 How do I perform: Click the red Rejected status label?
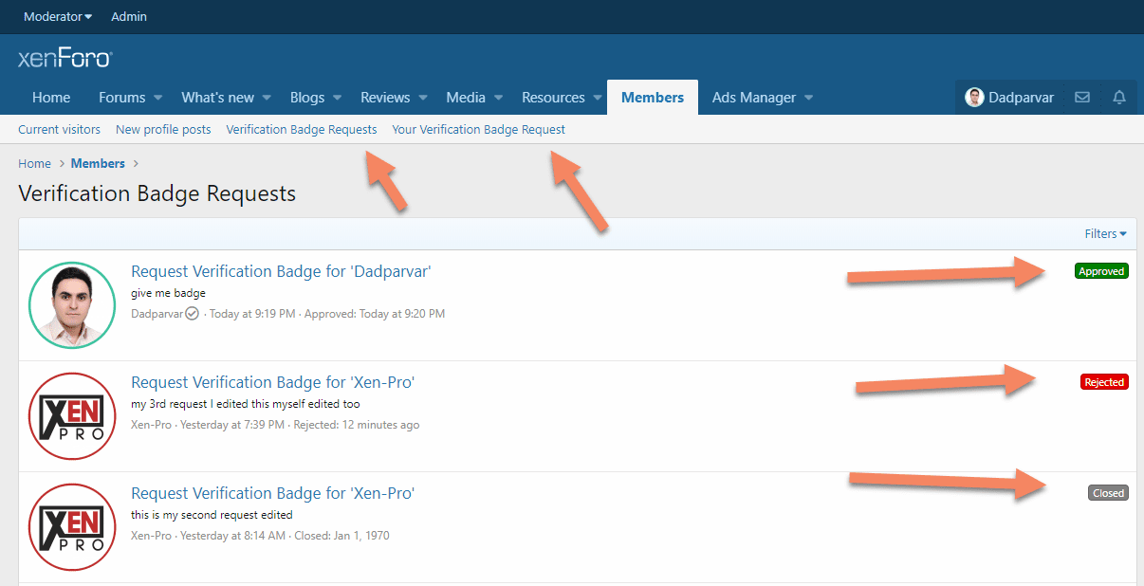1104,382
